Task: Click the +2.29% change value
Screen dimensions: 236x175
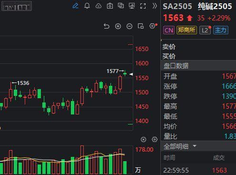Action: [x=219, y=18]
